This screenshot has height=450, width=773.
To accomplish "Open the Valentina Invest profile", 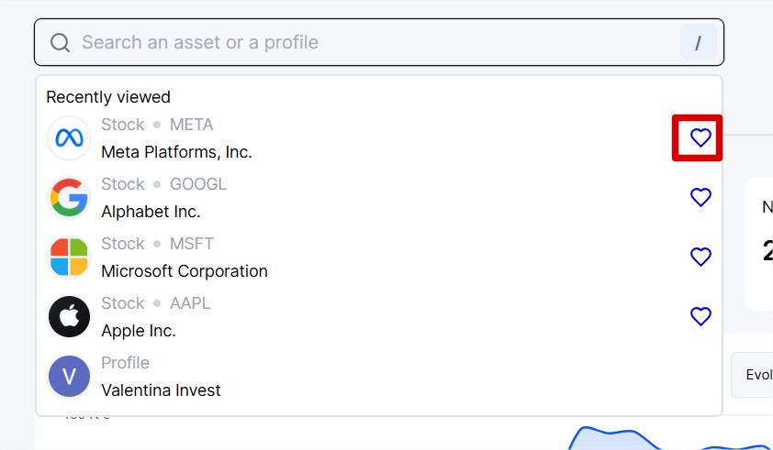I will (x=378, y=377).
